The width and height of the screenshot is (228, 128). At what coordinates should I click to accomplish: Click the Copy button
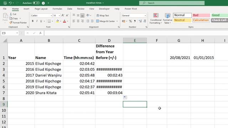tap(14, 18)
